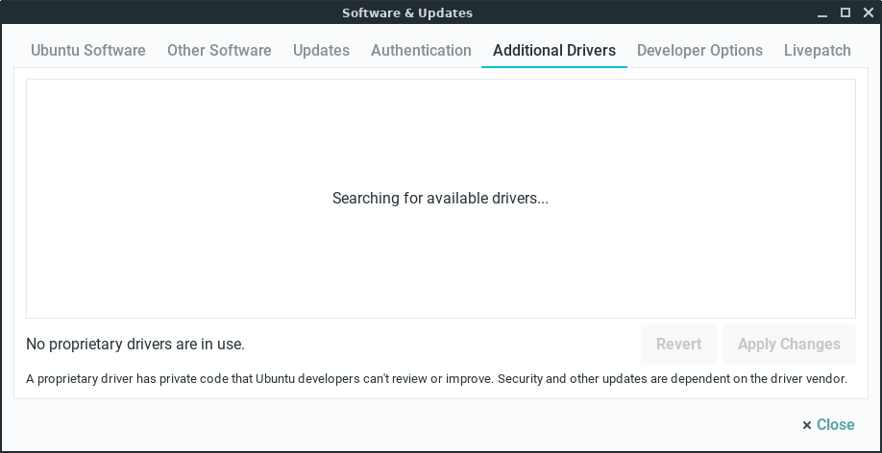Click the × icon beside the Close label

click(x=807, y=425)
